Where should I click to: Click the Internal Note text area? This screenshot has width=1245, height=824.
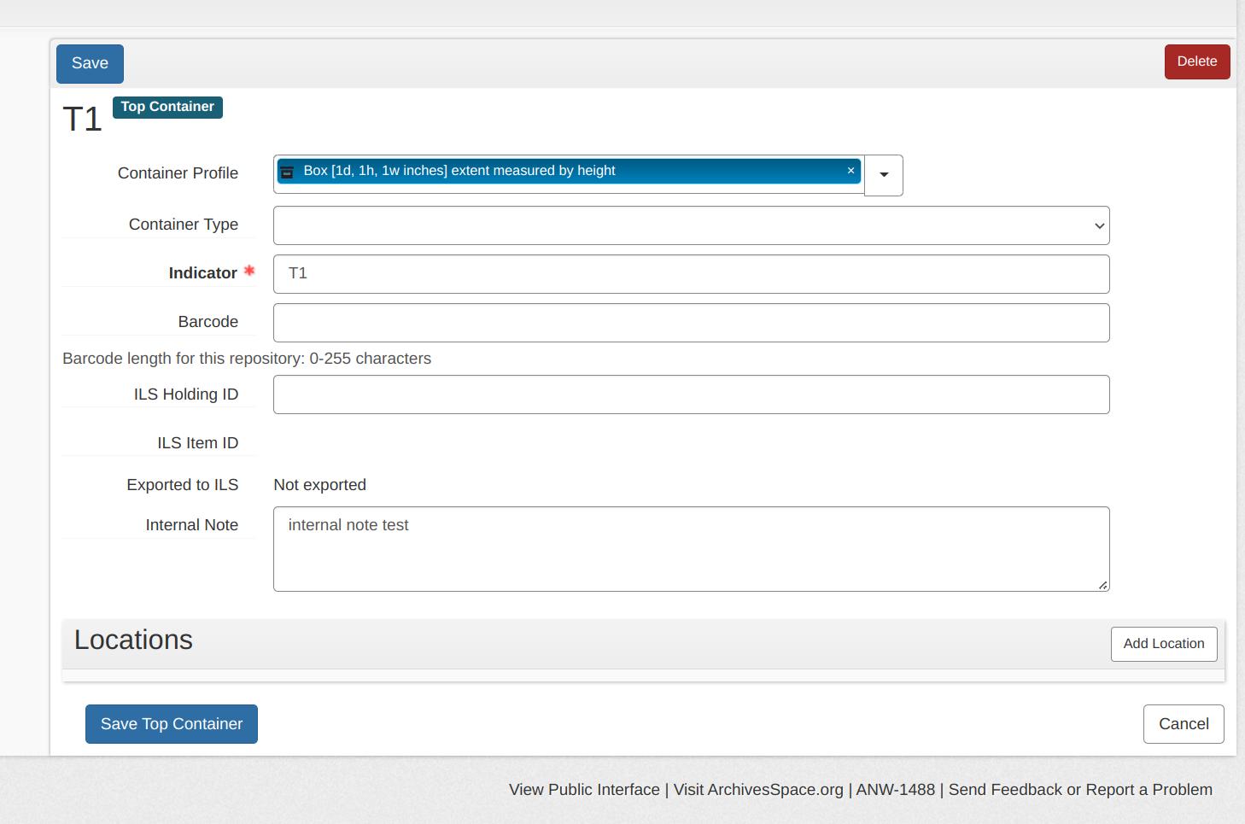click(x=691, y=549)
